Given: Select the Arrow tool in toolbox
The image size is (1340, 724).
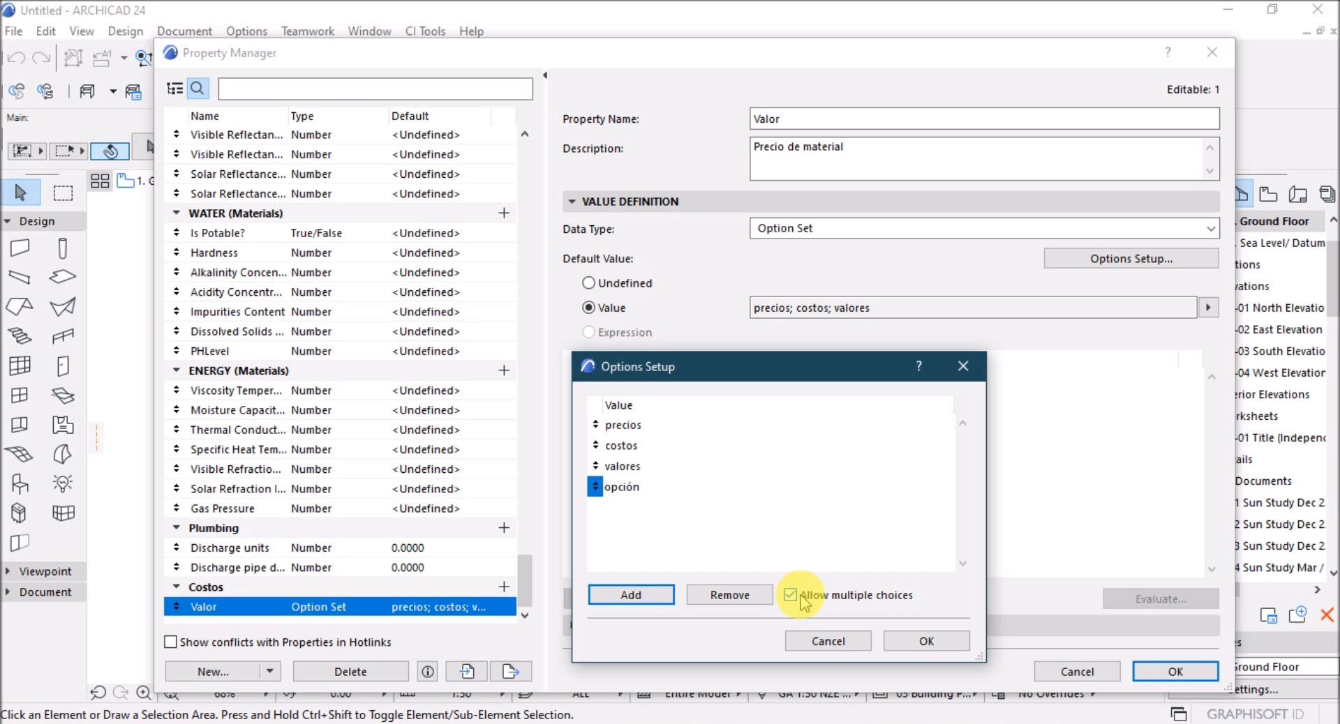Looking at the screenshot, I should pos(20,193).
